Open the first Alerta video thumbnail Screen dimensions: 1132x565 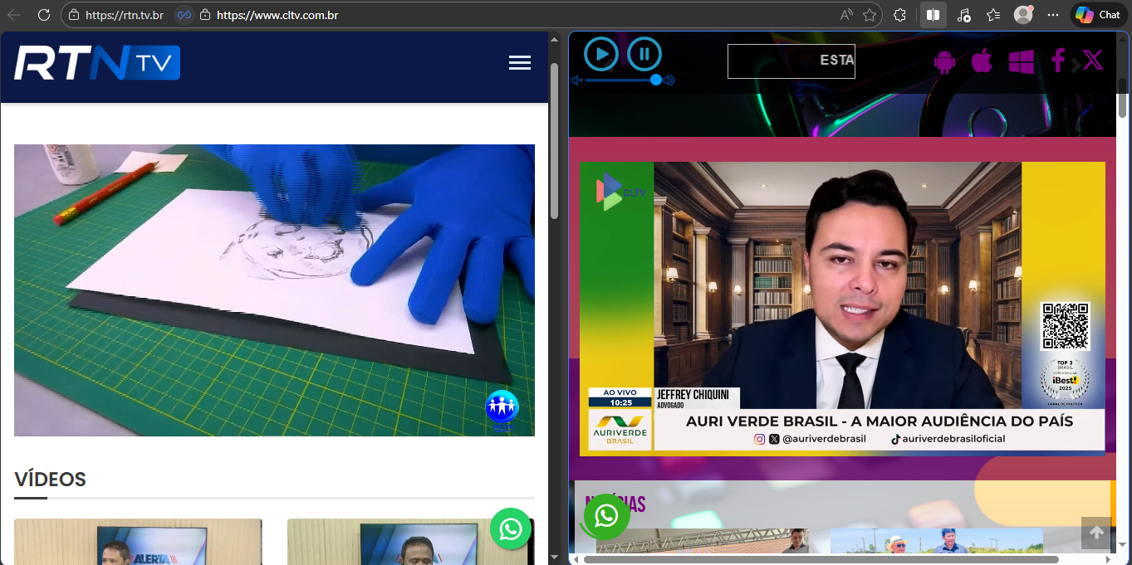pyautogui.click(x=138, y=541)
